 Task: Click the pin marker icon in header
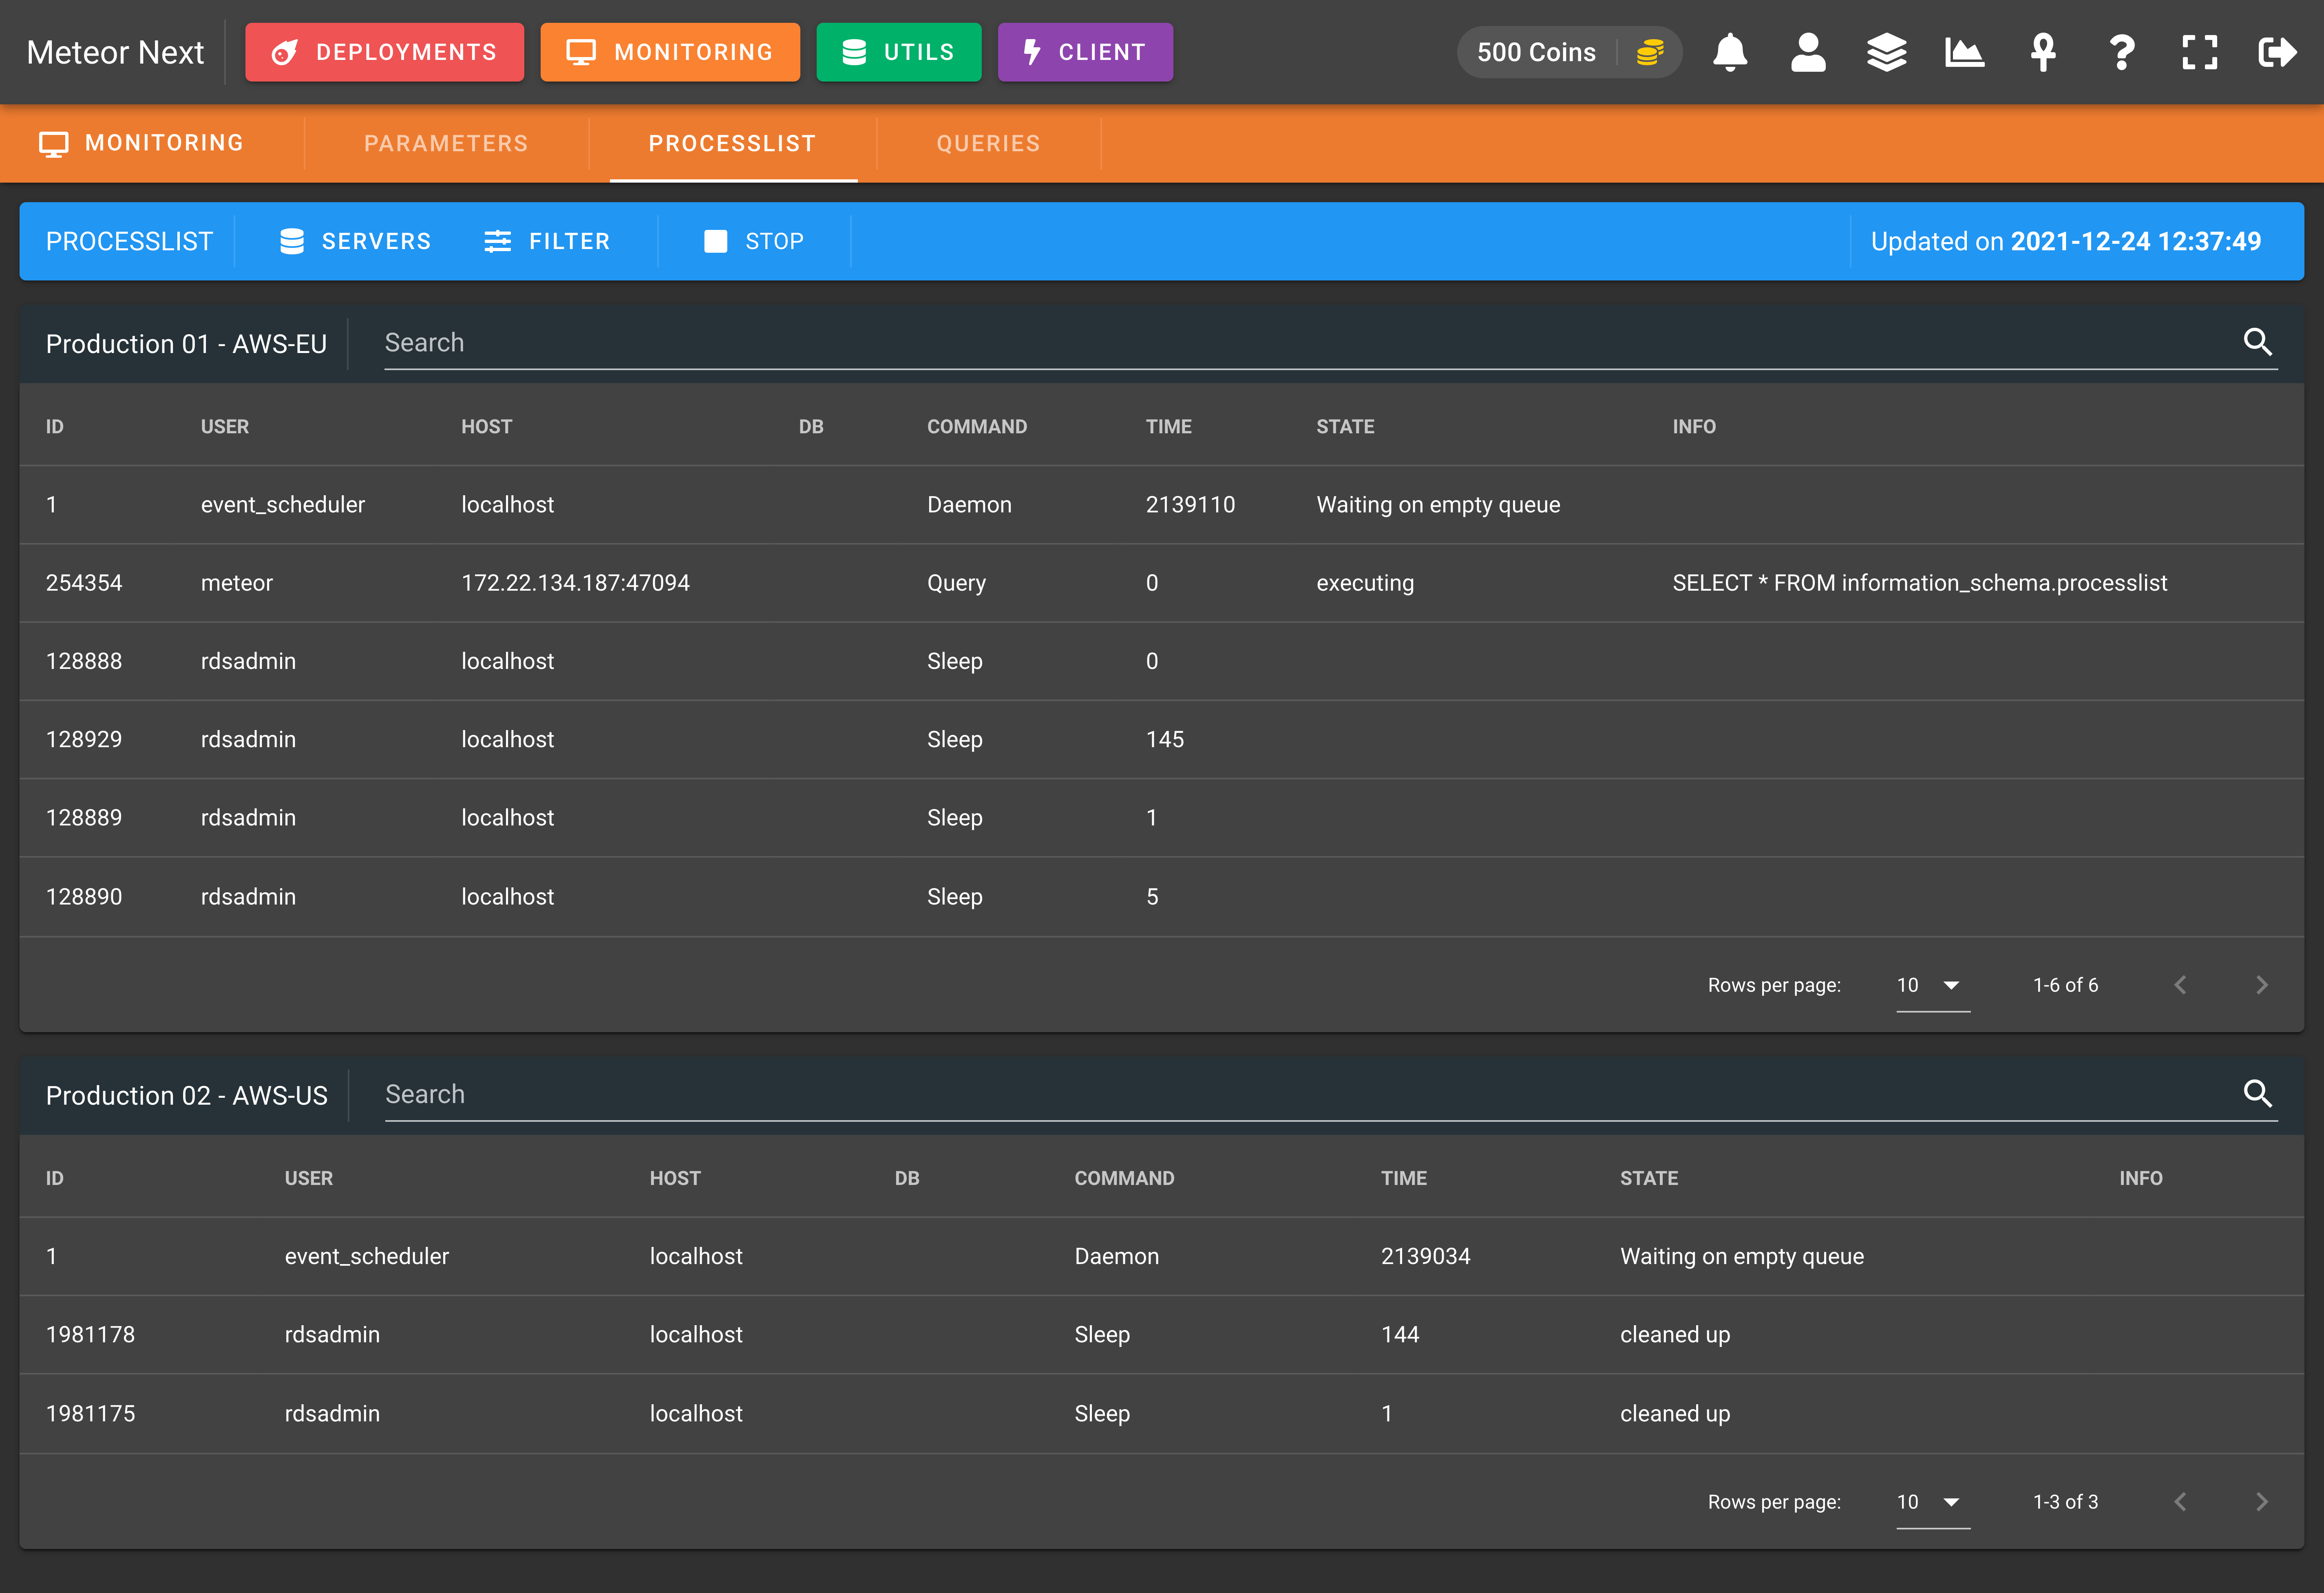coord(2043,52)
